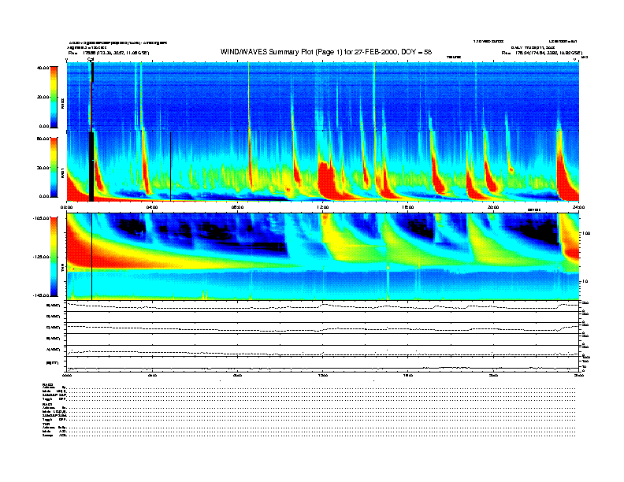The image size is (624, 482).
Task: Click the 60.00 label on RAD1 scale
Action: pyautogui.click(x=43, y=139)
